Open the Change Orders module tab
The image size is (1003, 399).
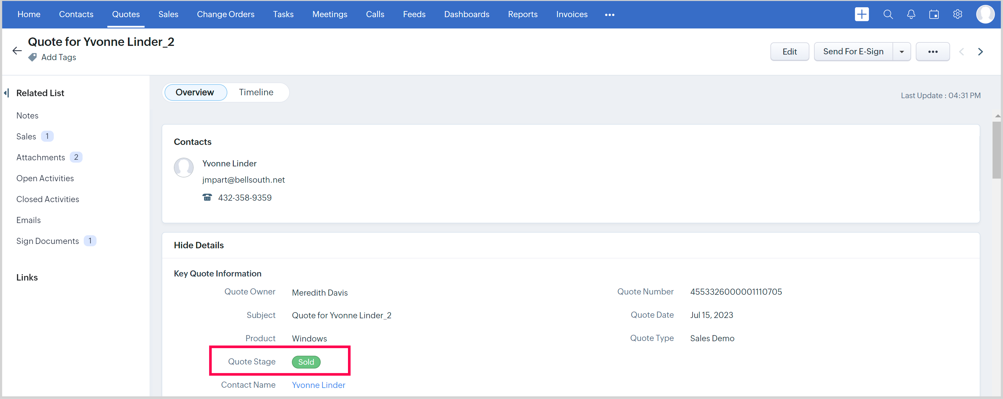[225, 15]
